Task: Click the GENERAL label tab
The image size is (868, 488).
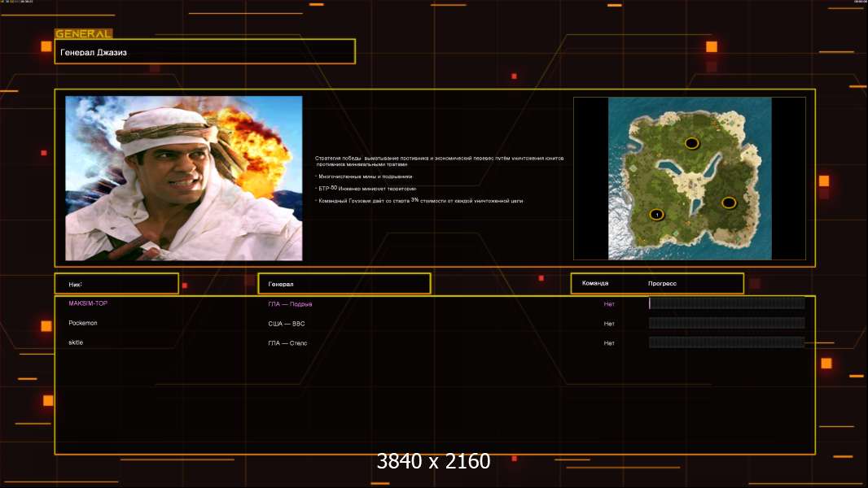Action: [83, 34]
